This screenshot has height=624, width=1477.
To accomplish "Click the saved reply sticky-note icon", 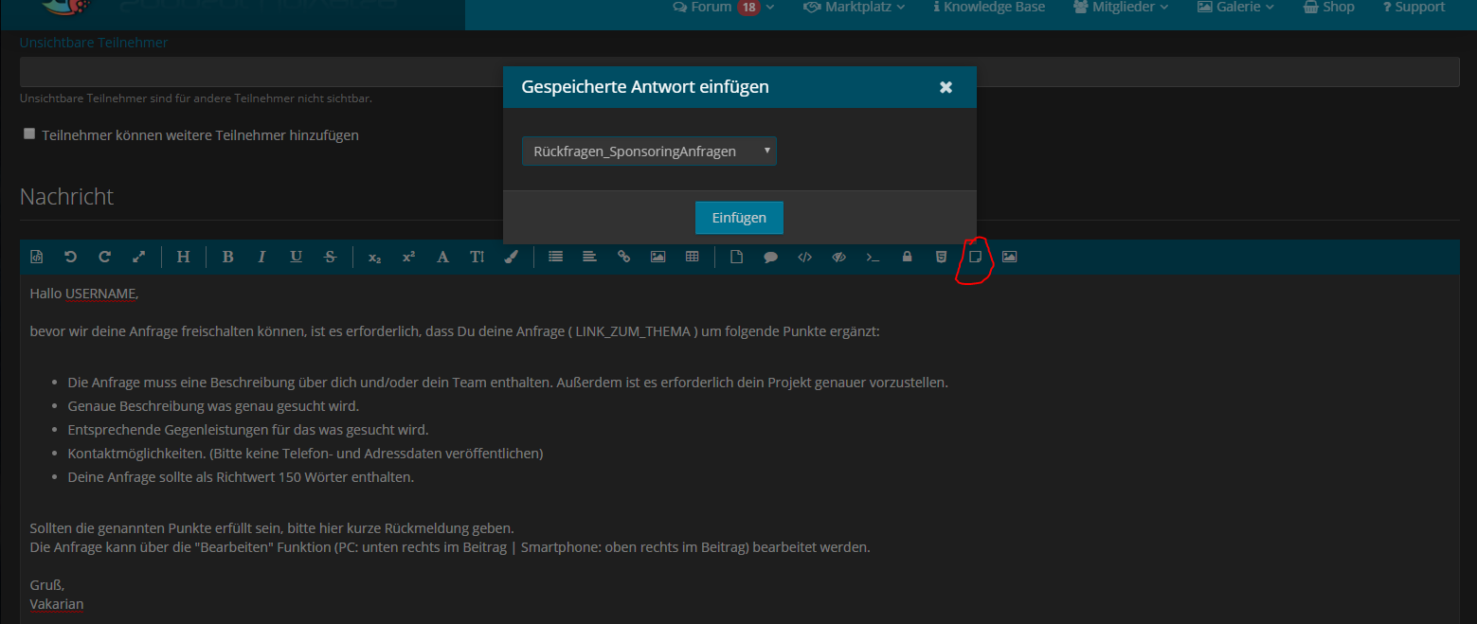I will click(974, 257).
